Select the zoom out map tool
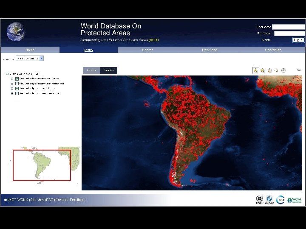306x229 pixels. pyautogui.click(x=263, y=70)
